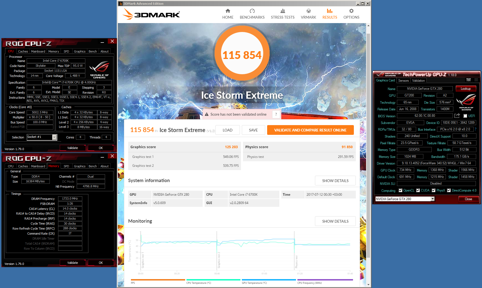Switch to SPD tab in upper CPU-Z window
Viewport: 482px width, 288px height.
66,51
